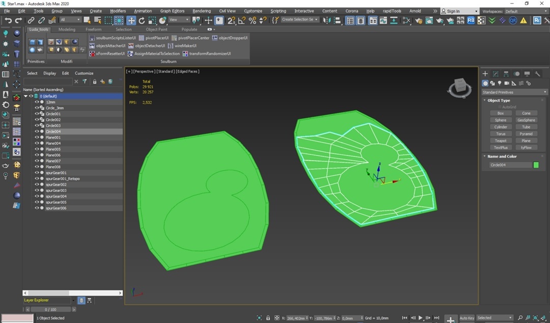Toggle Auto Key animation mode
This screenshot has width=550, height=323.
(466, 318)
